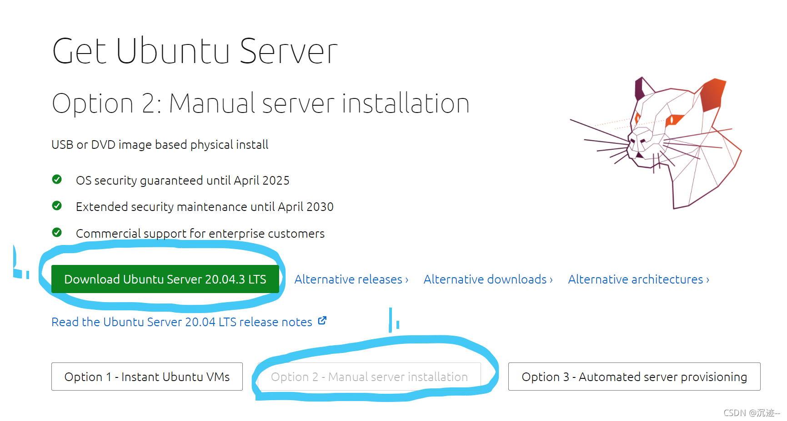
Task: Expand Alternative releases
Action: [x=351, y=279]
